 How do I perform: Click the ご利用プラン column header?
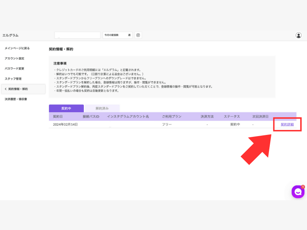point(172,117)
